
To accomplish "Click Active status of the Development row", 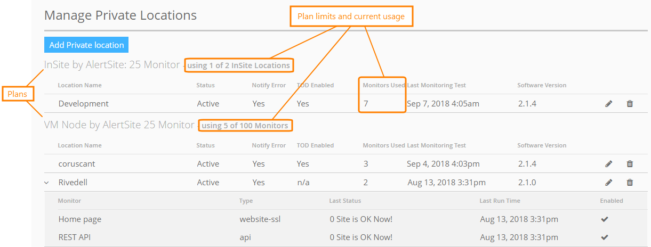I will tap(208, 104).
